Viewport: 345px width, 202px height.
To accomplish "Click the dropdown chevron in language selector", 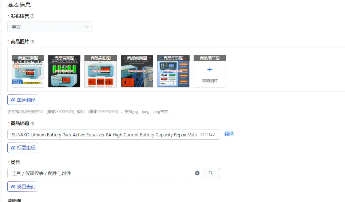I will (87, 27).
